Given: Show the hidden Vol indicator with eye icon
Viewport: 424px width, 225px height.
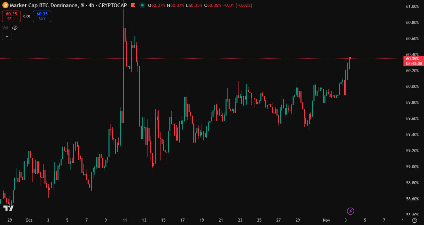Looking at the screenshot, I should [14, 28].
